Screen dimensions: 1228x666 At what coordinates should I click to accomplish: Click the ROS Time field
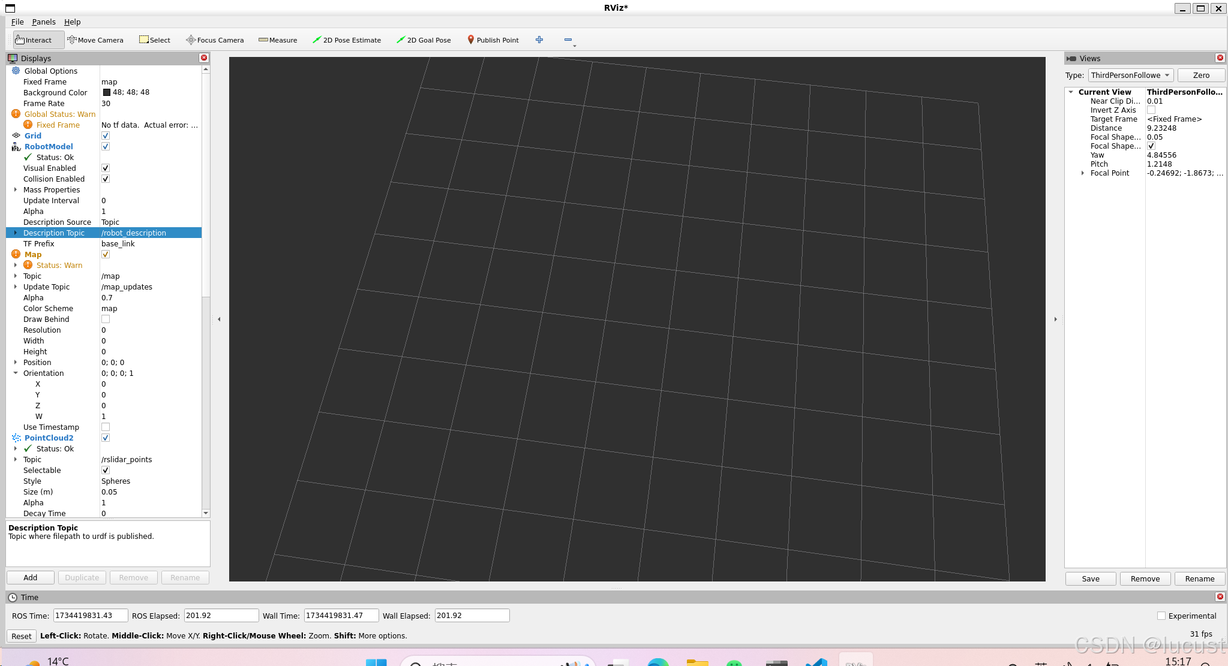(91, 615)
